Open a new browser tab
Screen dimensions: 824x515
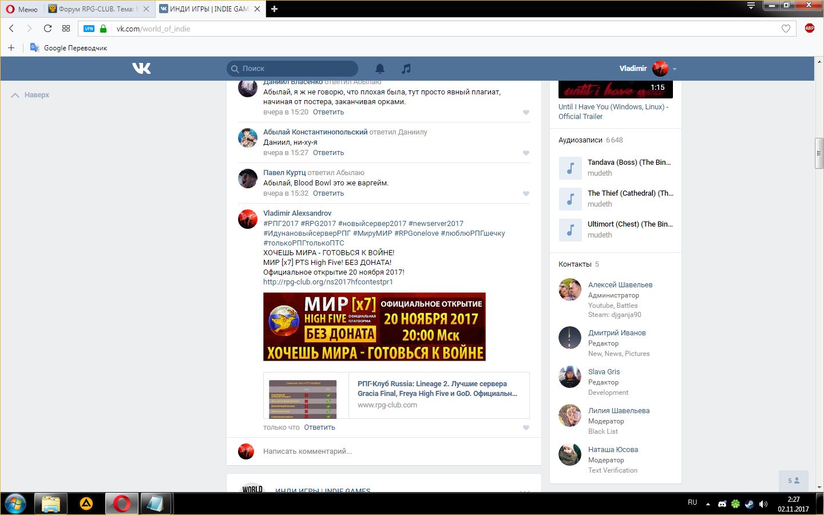point(274,9)
